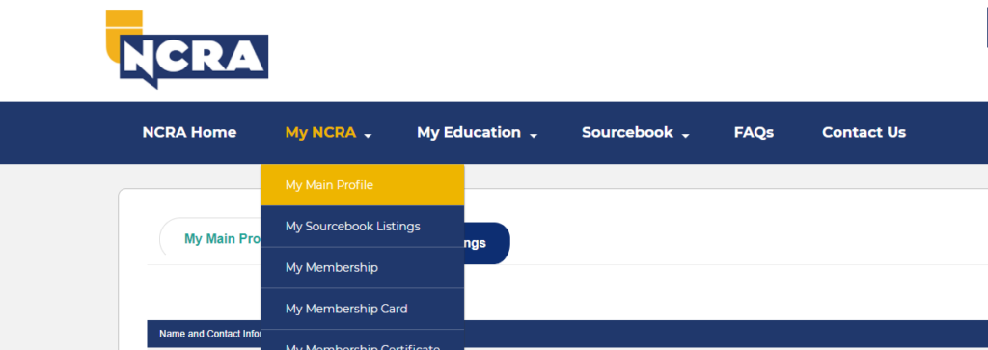The width and height of the screenshot is (988, 350).
Task: Switch to the green My Main Profile tab
Action: [x=210, y=239]
